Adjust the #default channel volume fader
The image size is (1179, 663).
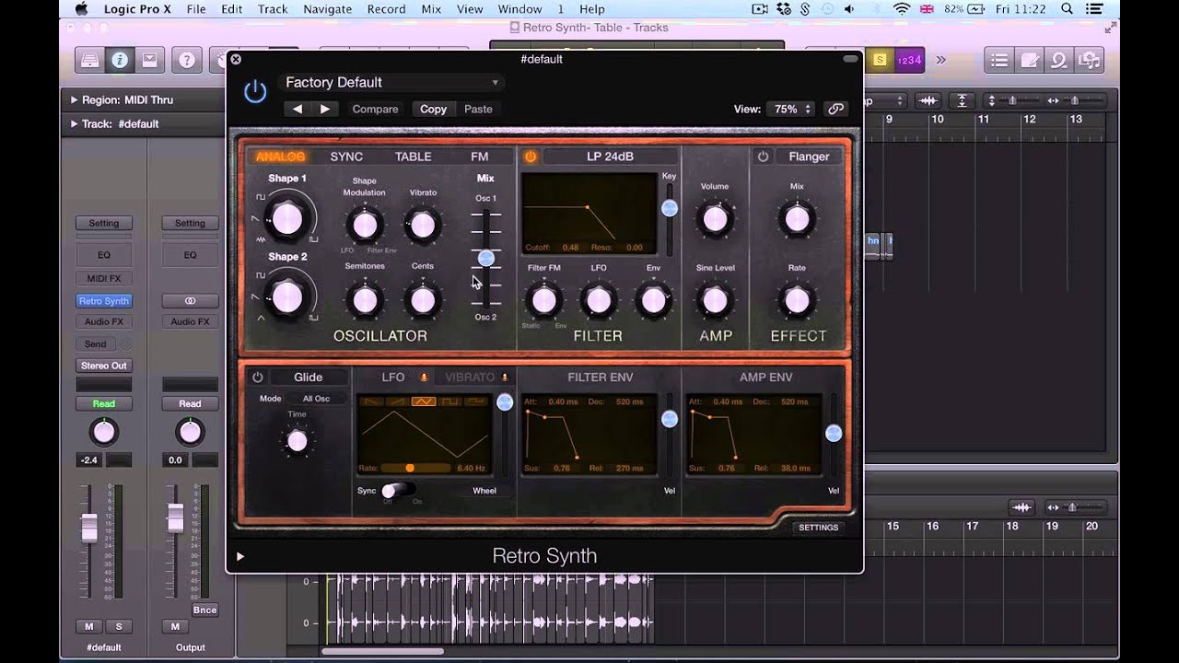[89, 528]
